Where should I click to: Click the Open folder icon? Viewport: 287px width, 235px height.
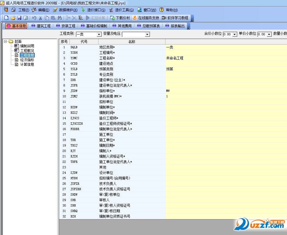pos(13,18)
